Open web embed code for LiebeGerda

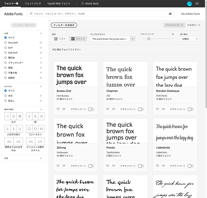(x=163, y=166)
